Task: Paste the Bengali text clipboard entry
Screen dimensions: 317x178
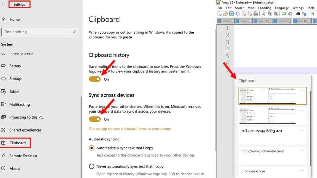Action: point(273,135)
